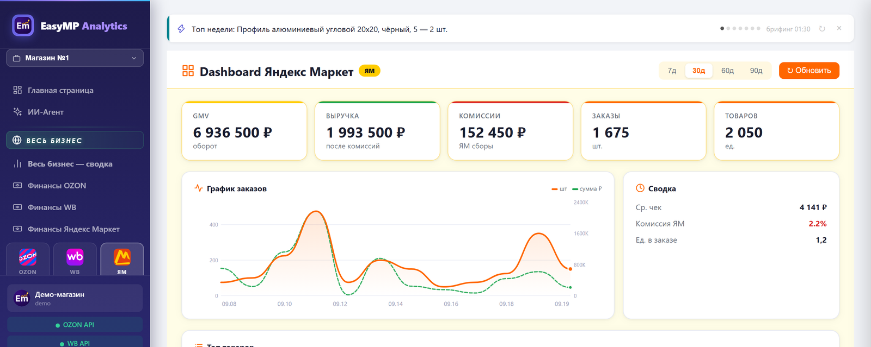Set period to 60д
The width and height of the screenshot is (871, 347).
click(727, 71)
